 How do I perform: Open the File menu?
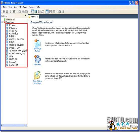pos(5,7)
